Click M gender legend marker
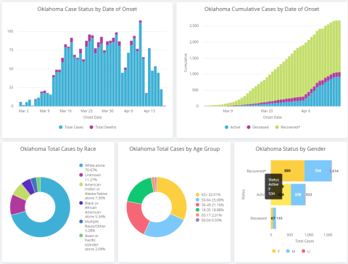This screenshot has width=348, height=264. click(x=288, y=251)
